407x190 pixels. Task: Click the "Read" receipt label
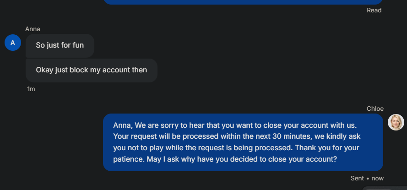(374, 10)
